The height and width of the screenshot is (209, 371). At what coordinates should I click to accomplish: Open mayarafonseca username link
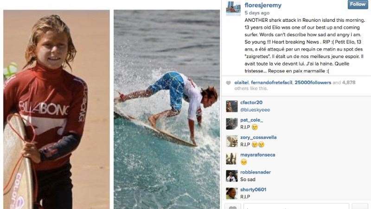point(258,155)
